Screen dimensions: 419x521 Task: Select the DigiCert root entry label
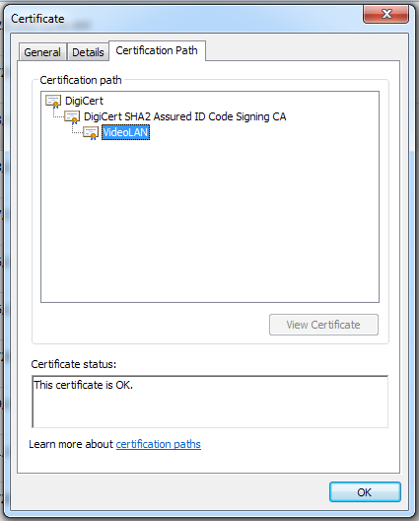[x=84, y=101]
